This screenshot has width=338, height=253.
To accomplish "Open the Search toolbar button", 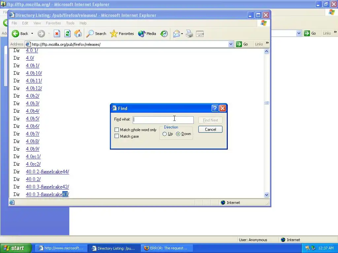I will point(96,34).
